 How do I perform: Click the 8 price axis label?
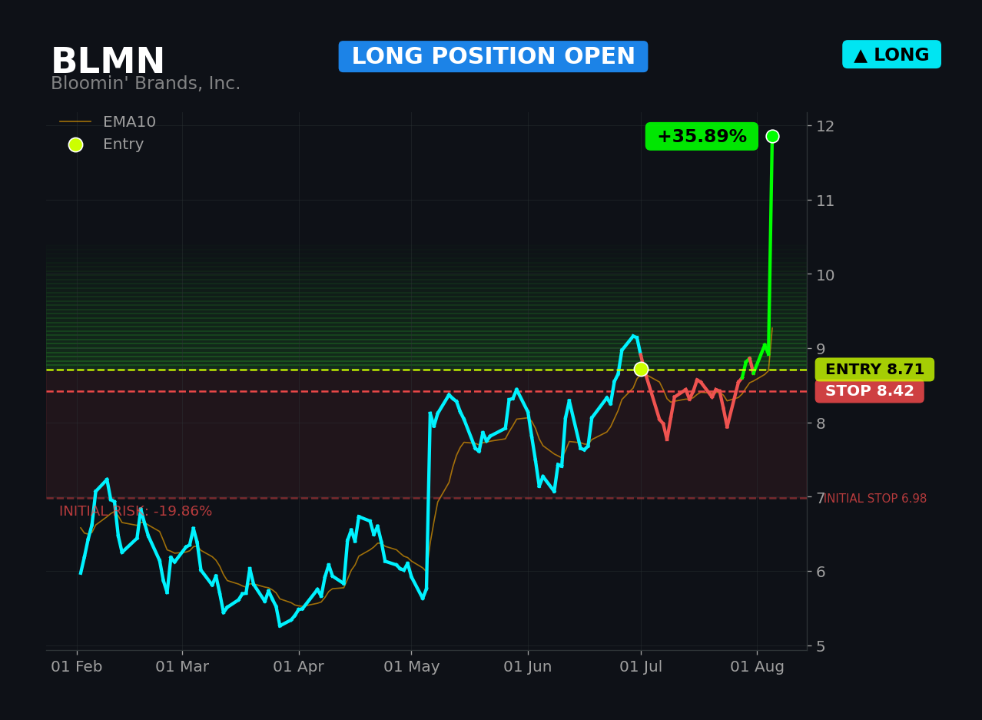click(821, 423)
